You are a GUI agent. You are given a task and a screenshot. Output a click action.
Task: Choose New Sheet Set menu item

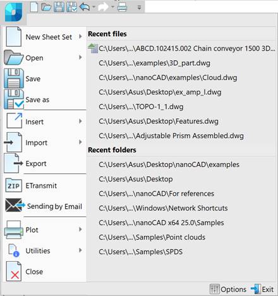click(x=49, y=37)
